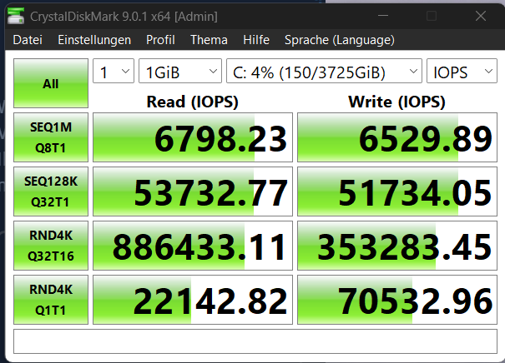Click the SEQ1M read result 6798.23

193,137
